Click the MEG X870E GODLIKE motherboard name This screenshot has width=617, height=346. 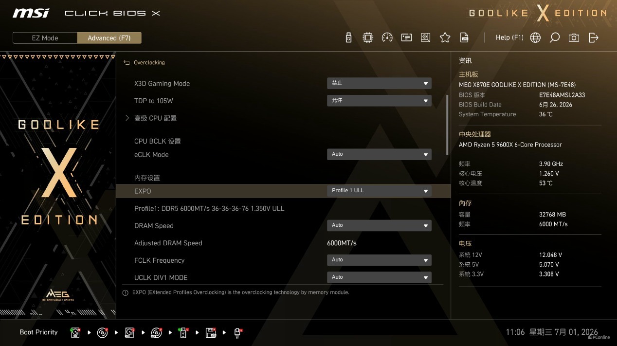(x=517, y=85)
